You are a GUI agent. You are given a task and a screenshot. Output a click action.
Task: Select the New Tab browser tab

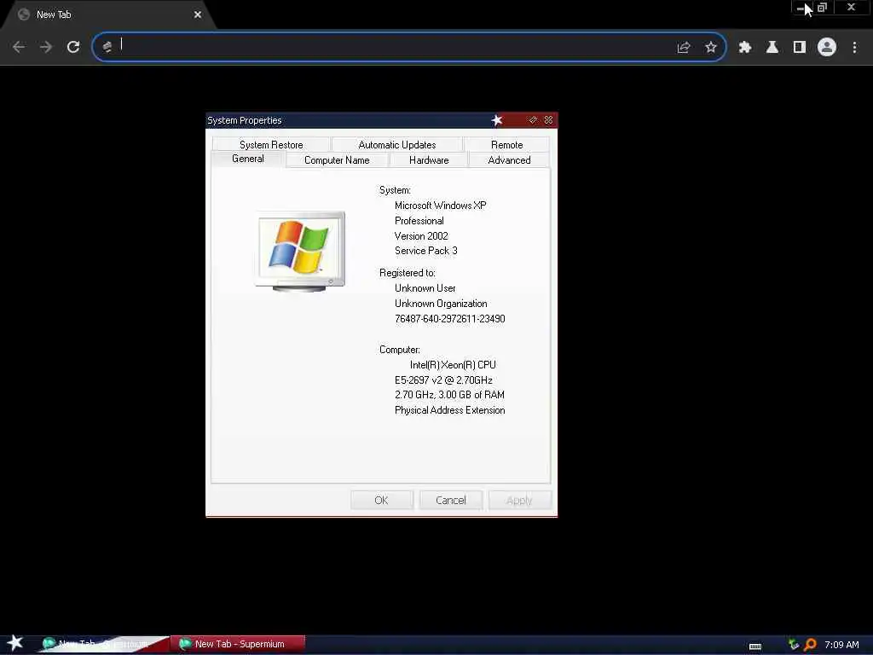108,15
